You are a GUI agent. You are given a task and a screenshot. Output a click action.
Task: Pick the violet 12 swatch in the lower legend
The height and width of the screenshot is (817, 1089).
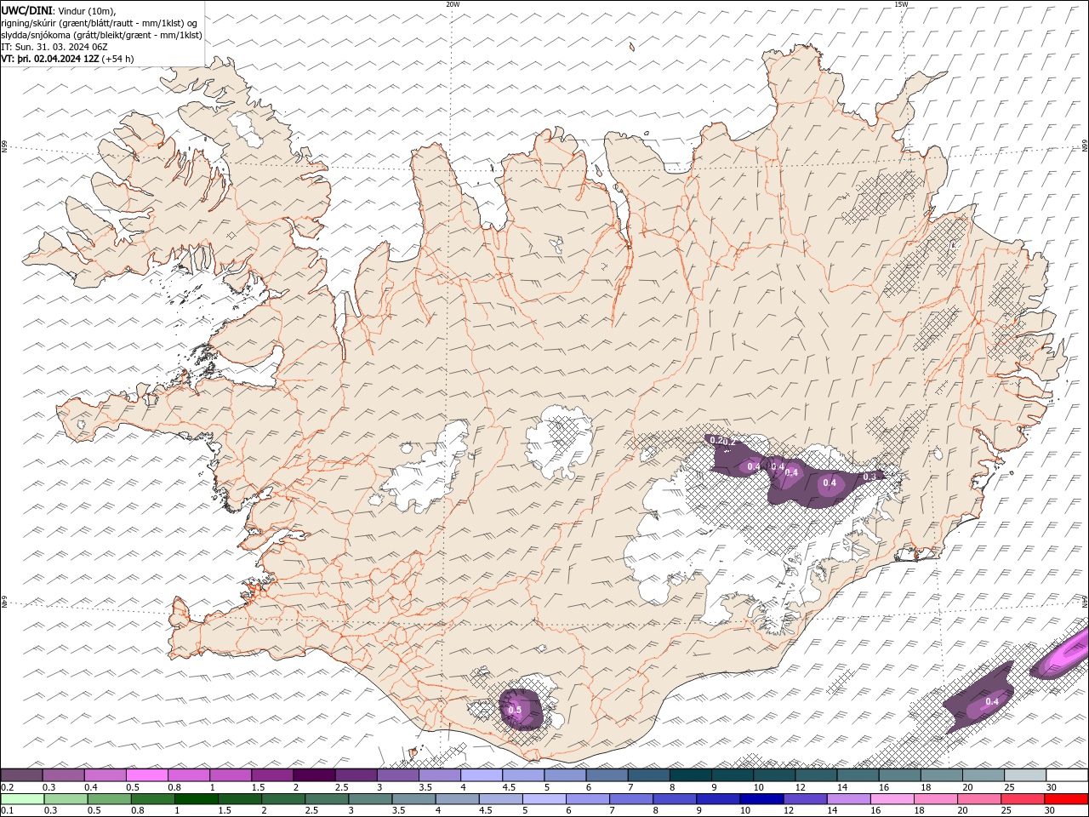[805, 798]
